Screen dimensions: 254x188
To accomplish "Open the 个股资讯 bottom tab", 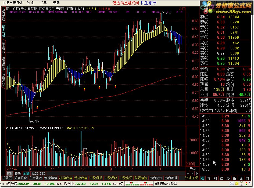I will tap(126, 178).
